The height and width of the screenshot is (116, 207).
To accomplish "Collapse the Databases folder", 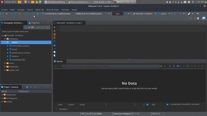I will (x=5, y=39).
